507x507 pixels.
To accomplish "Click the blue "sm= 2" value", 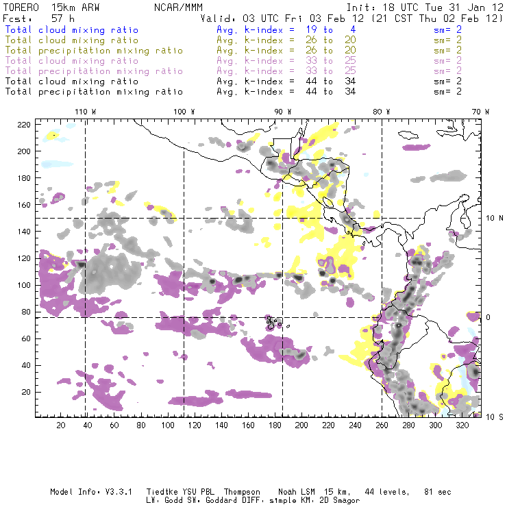I will click(x=447, y=30).
